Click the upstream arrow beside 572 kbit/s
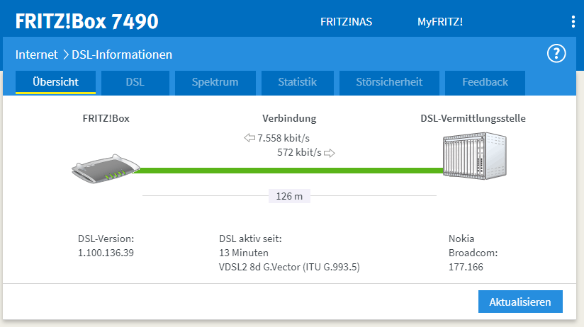The height and width of the screenshot is (327, 584). [330, 152]
